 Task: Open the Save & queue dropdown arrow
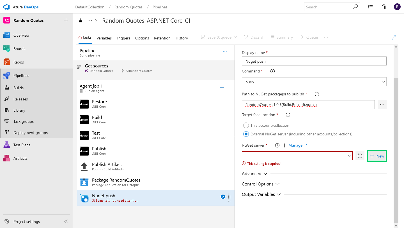pos(235,37)
